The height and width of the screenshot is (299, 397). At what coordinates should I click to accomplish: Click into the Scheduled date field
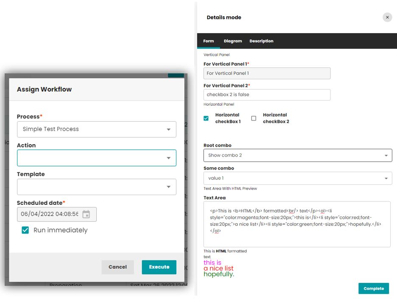50,214
